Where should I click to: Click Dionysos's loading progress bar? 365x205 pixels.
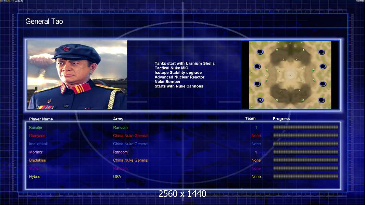tap(306, 135)
